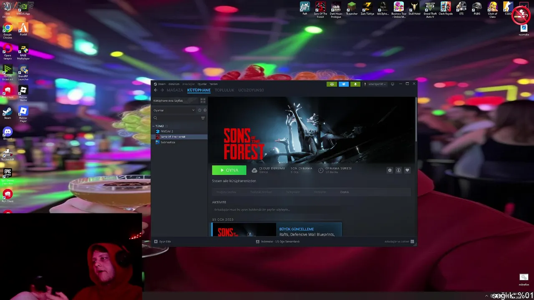Open the Steam menu
Viewport: 534px width, 300px height.
[x=160, y=84]
